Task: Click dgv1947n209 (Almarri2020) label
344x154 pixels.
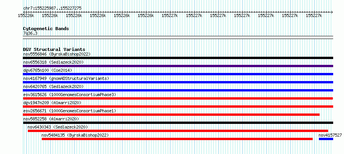Action: tap(52, 103)
